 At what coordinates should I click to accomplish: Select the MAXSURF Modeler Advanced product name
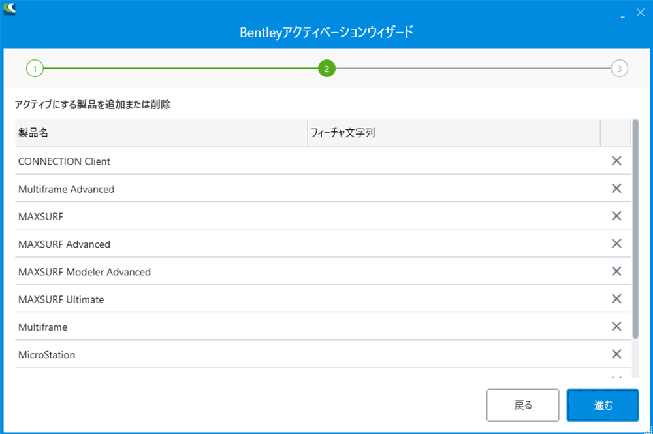84,272
